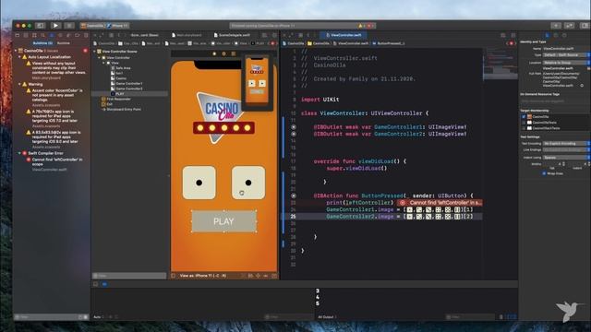
Task: Open the File inspector icon
Action: coord(548,35)
